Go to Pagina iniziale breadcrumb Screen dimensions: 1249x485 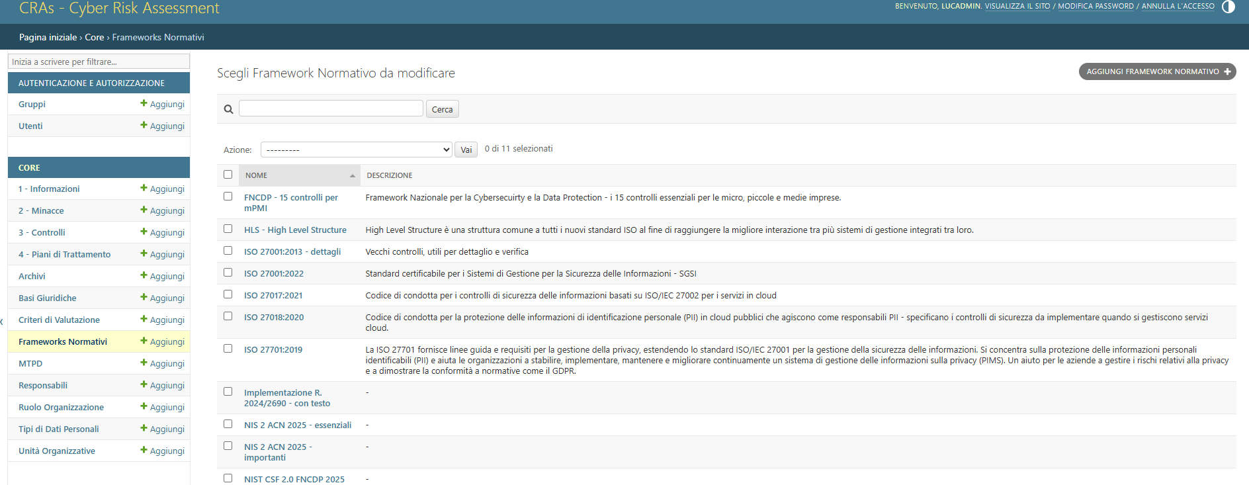(x=48, y=37)
